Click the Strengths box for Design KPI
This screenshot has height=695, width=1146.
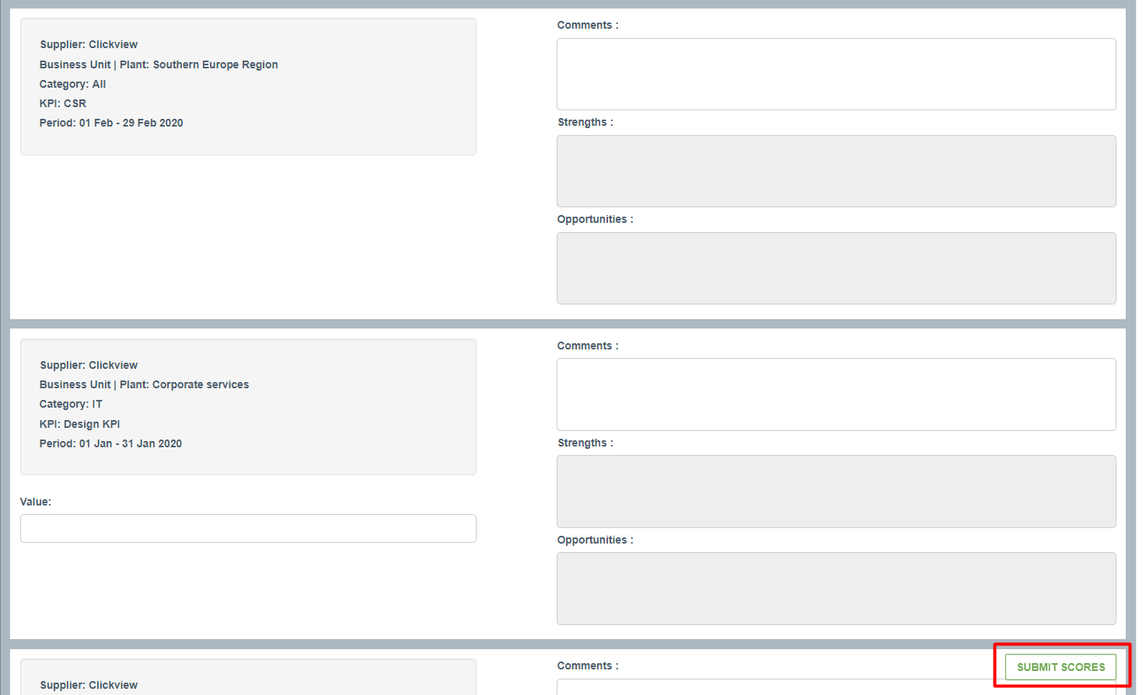tap(836, 492)
